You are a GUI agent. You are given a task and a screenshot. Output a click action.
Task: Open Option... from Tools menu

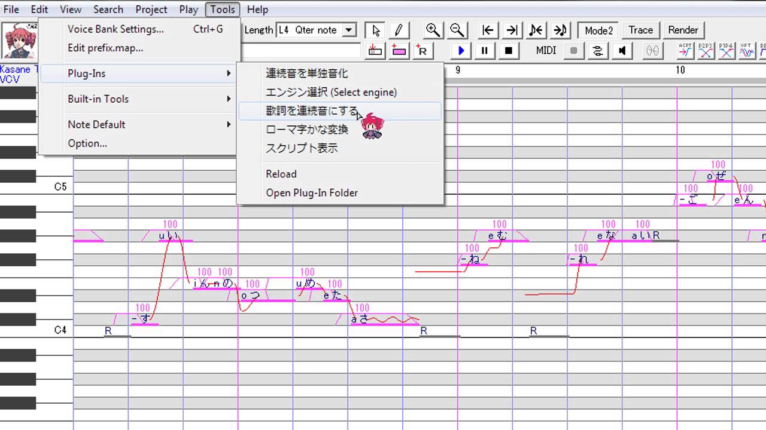[x=139, y=143]
